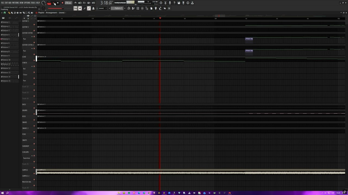This screenshot has height=195, width=348.
Task: Stop playback with the stop button
Action: click(58, 3)
